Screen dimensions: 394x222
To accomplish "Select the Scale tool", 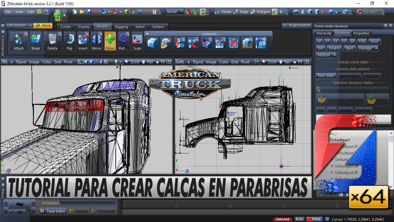I will tap(137, 41).
